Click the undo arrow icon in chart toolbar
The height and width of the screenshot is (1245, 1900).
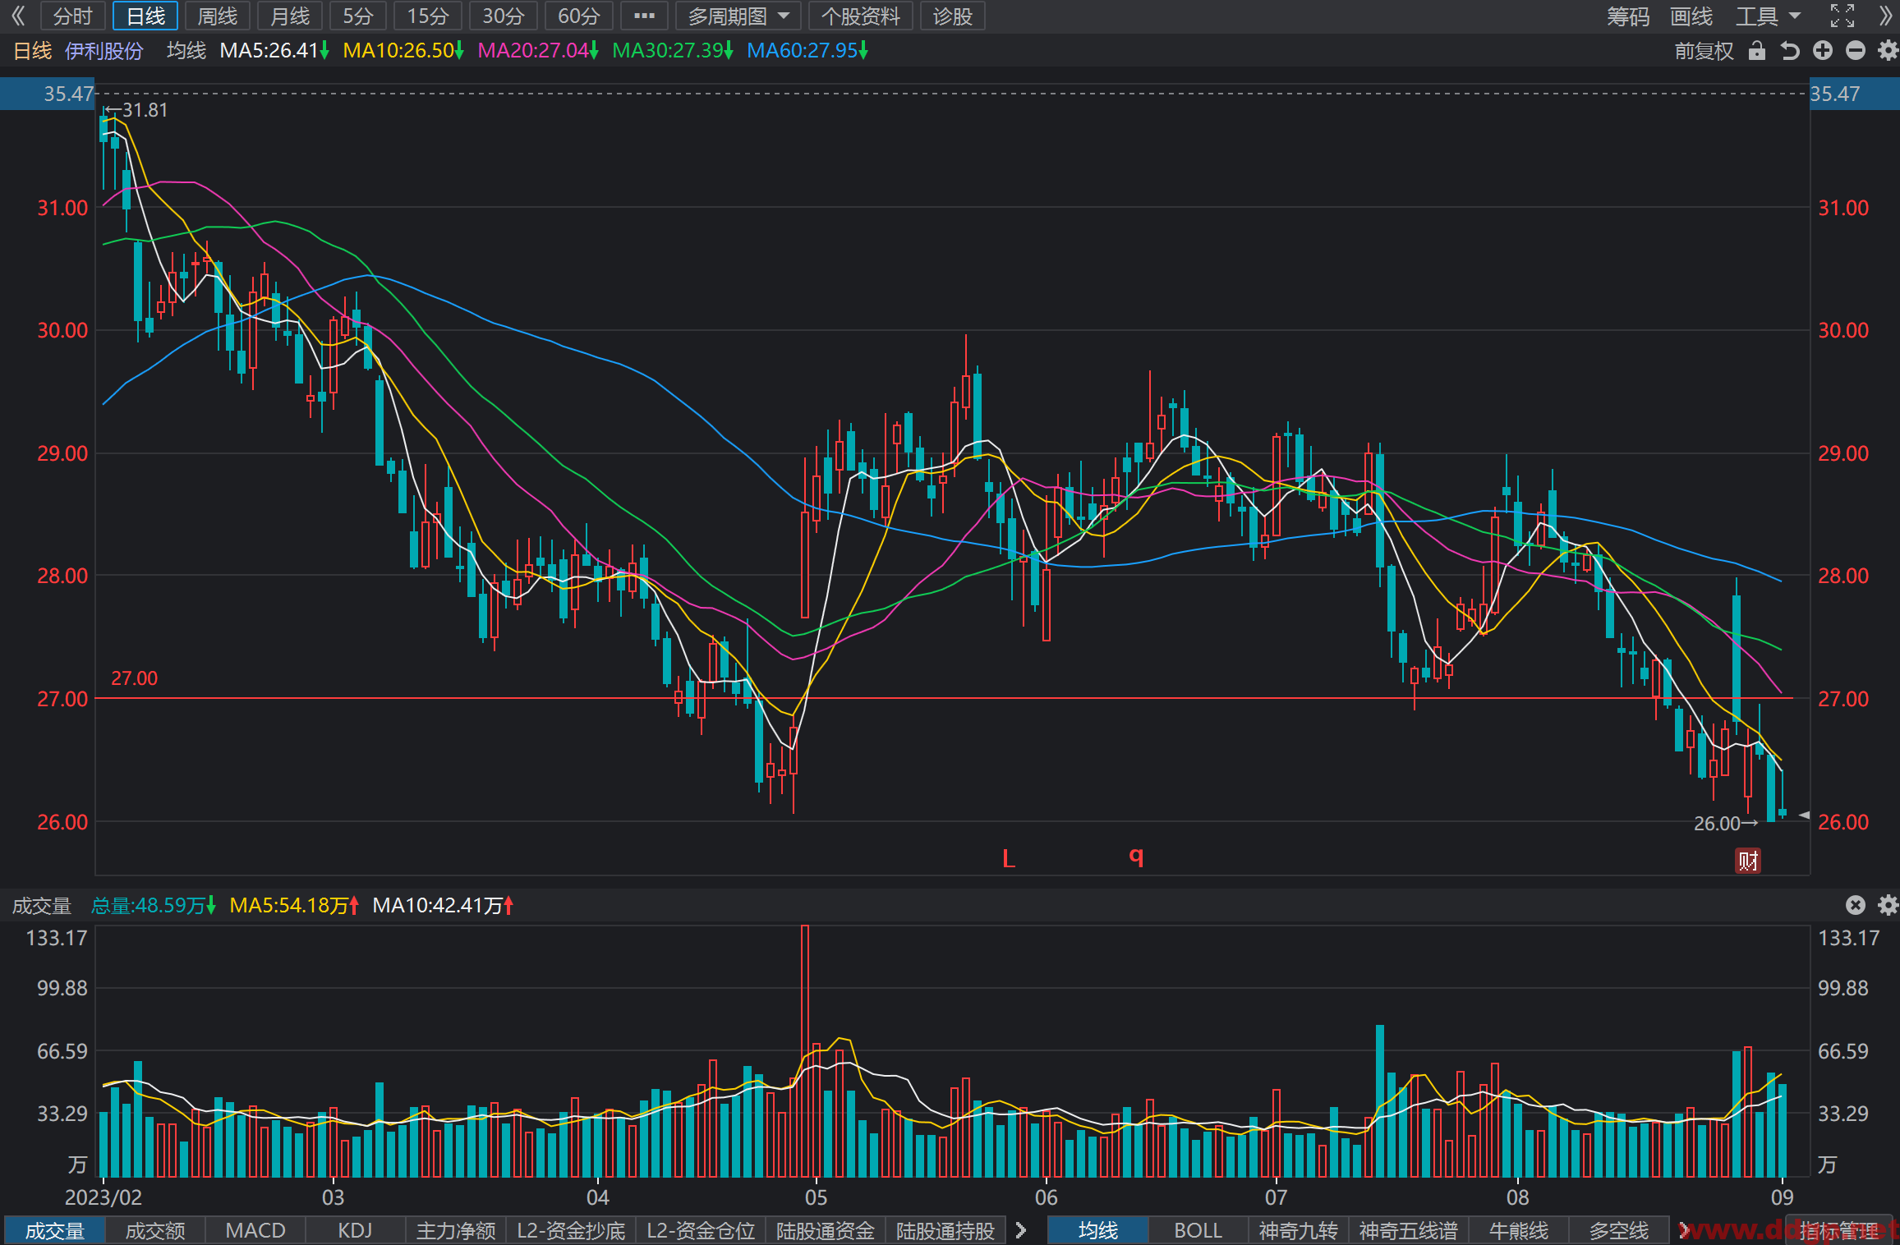1790,51
